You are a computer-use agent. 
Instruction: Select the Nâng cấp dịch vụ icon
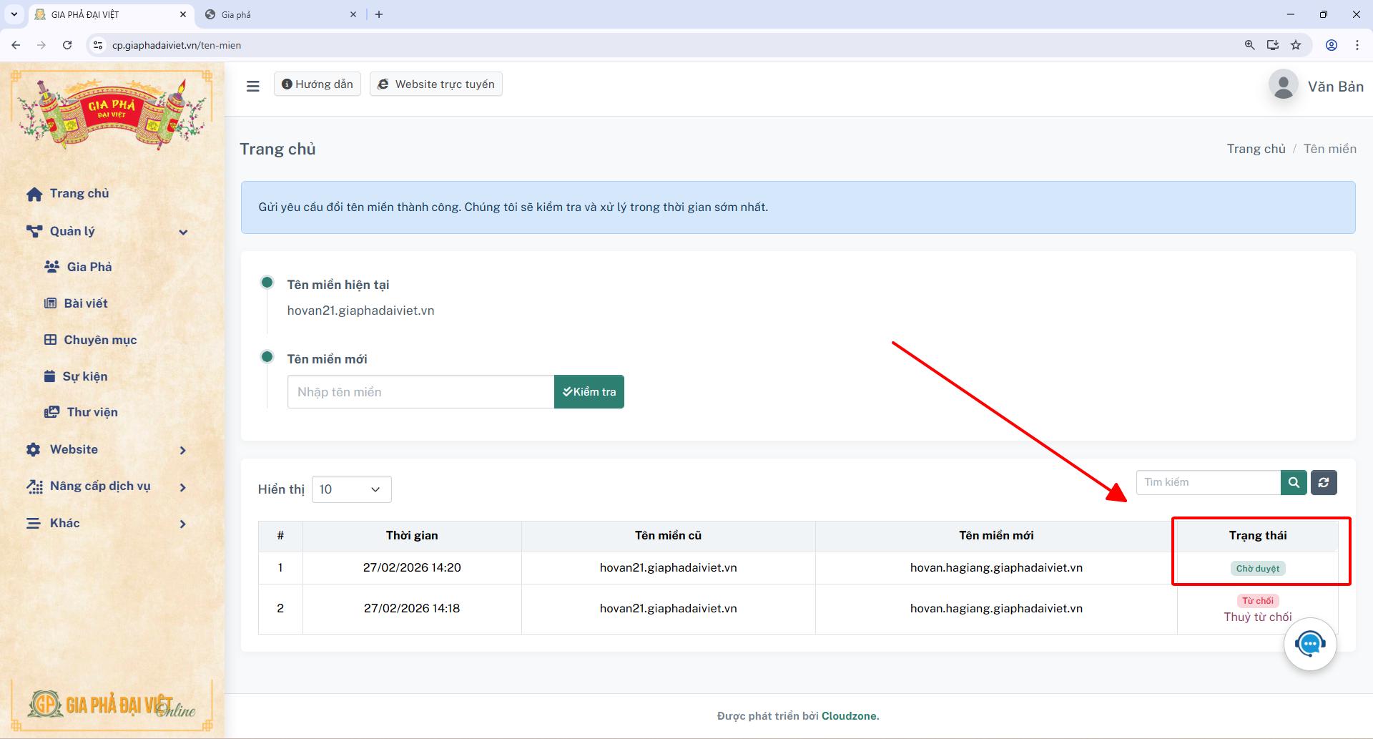(34, 486)
